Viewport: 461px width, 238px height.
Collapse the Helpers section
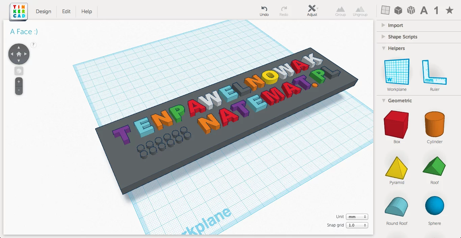pyautogui.click(x=419, y=48)
